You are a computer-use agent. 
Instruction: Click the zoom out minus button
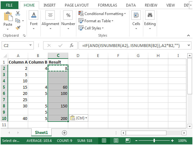tap(136, 141)
